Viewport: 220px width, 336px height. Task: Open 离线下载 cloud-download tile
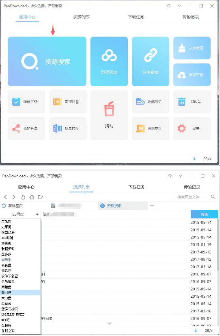coord(192,75)
